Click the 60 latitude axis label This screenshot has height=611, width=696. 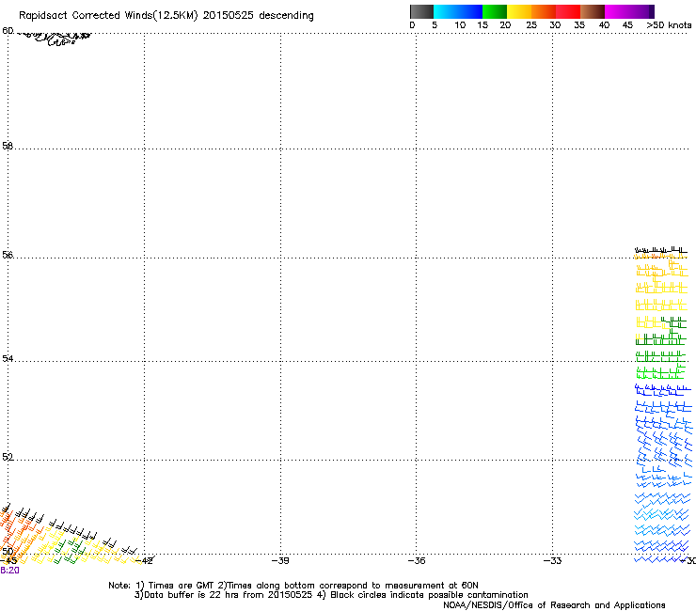(x=8, y=31)
